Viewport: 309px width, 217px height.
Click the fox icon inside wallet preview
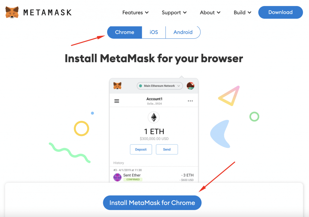coord(117,86)
